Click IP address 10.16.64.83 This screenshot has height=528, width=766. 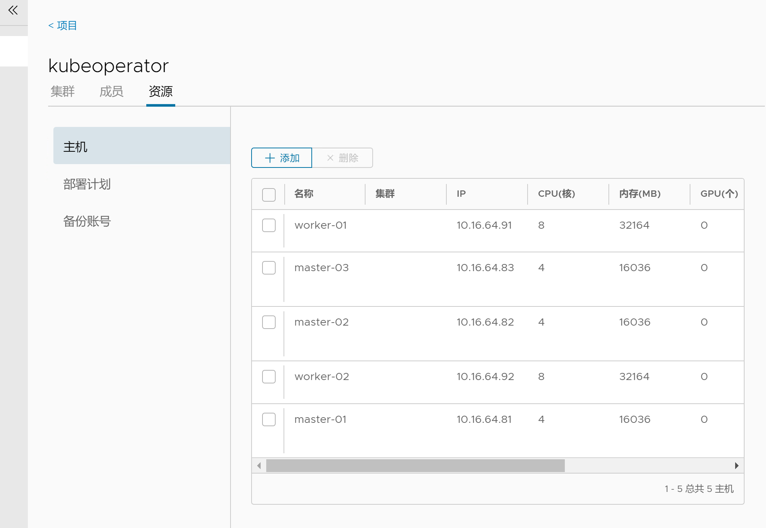(x=485, y=268)
